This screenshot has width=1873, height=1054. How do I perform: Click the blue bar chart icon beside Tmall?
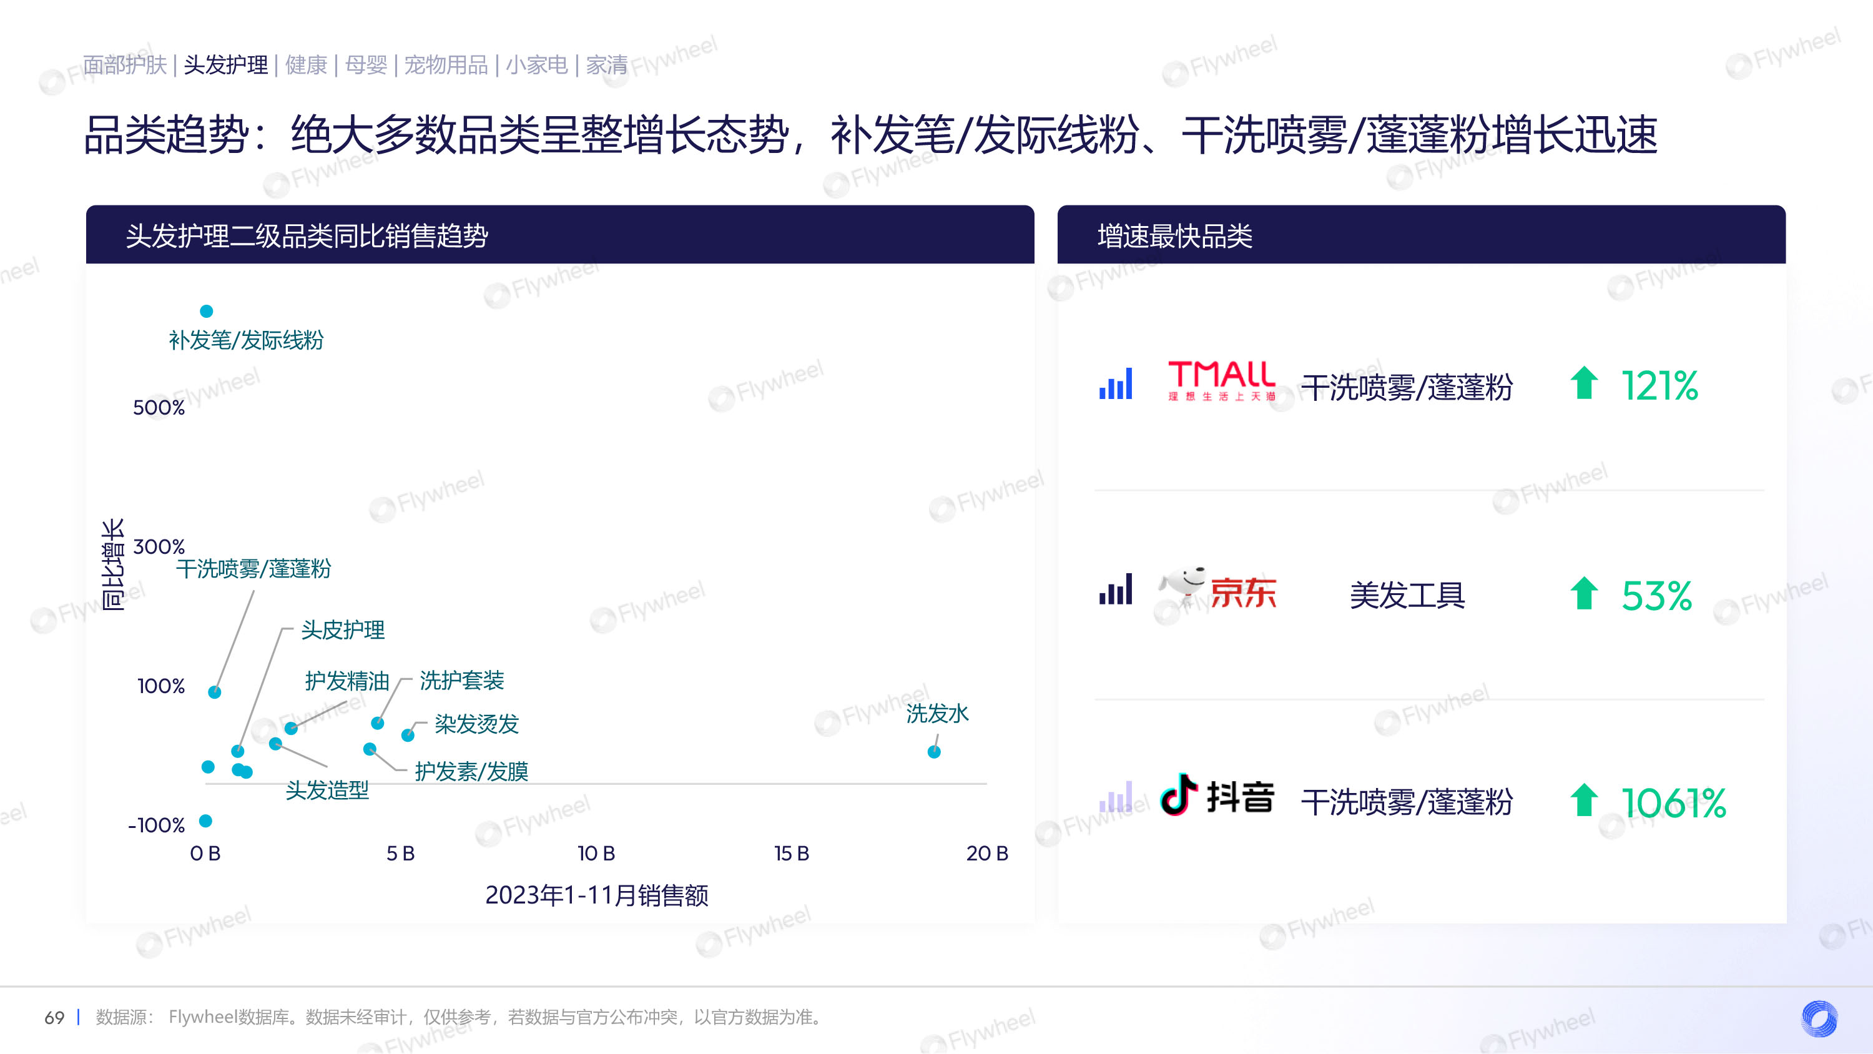[x=1115, y=383]
